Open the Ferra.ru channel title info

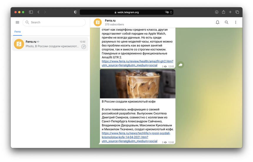click(x=110, y=21)
